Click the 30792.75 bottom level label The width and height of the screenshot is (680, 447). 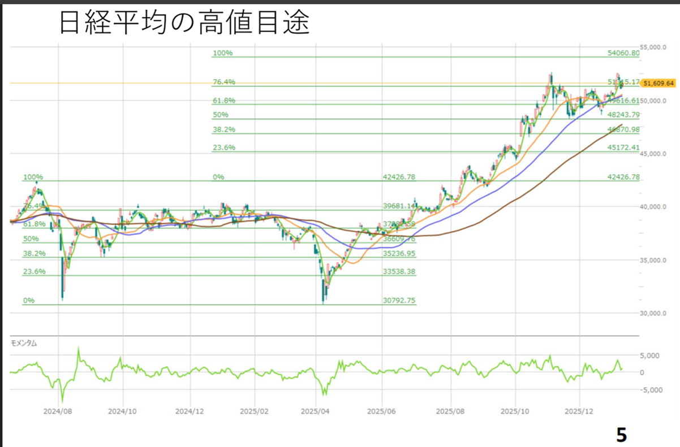click(399, 301)
